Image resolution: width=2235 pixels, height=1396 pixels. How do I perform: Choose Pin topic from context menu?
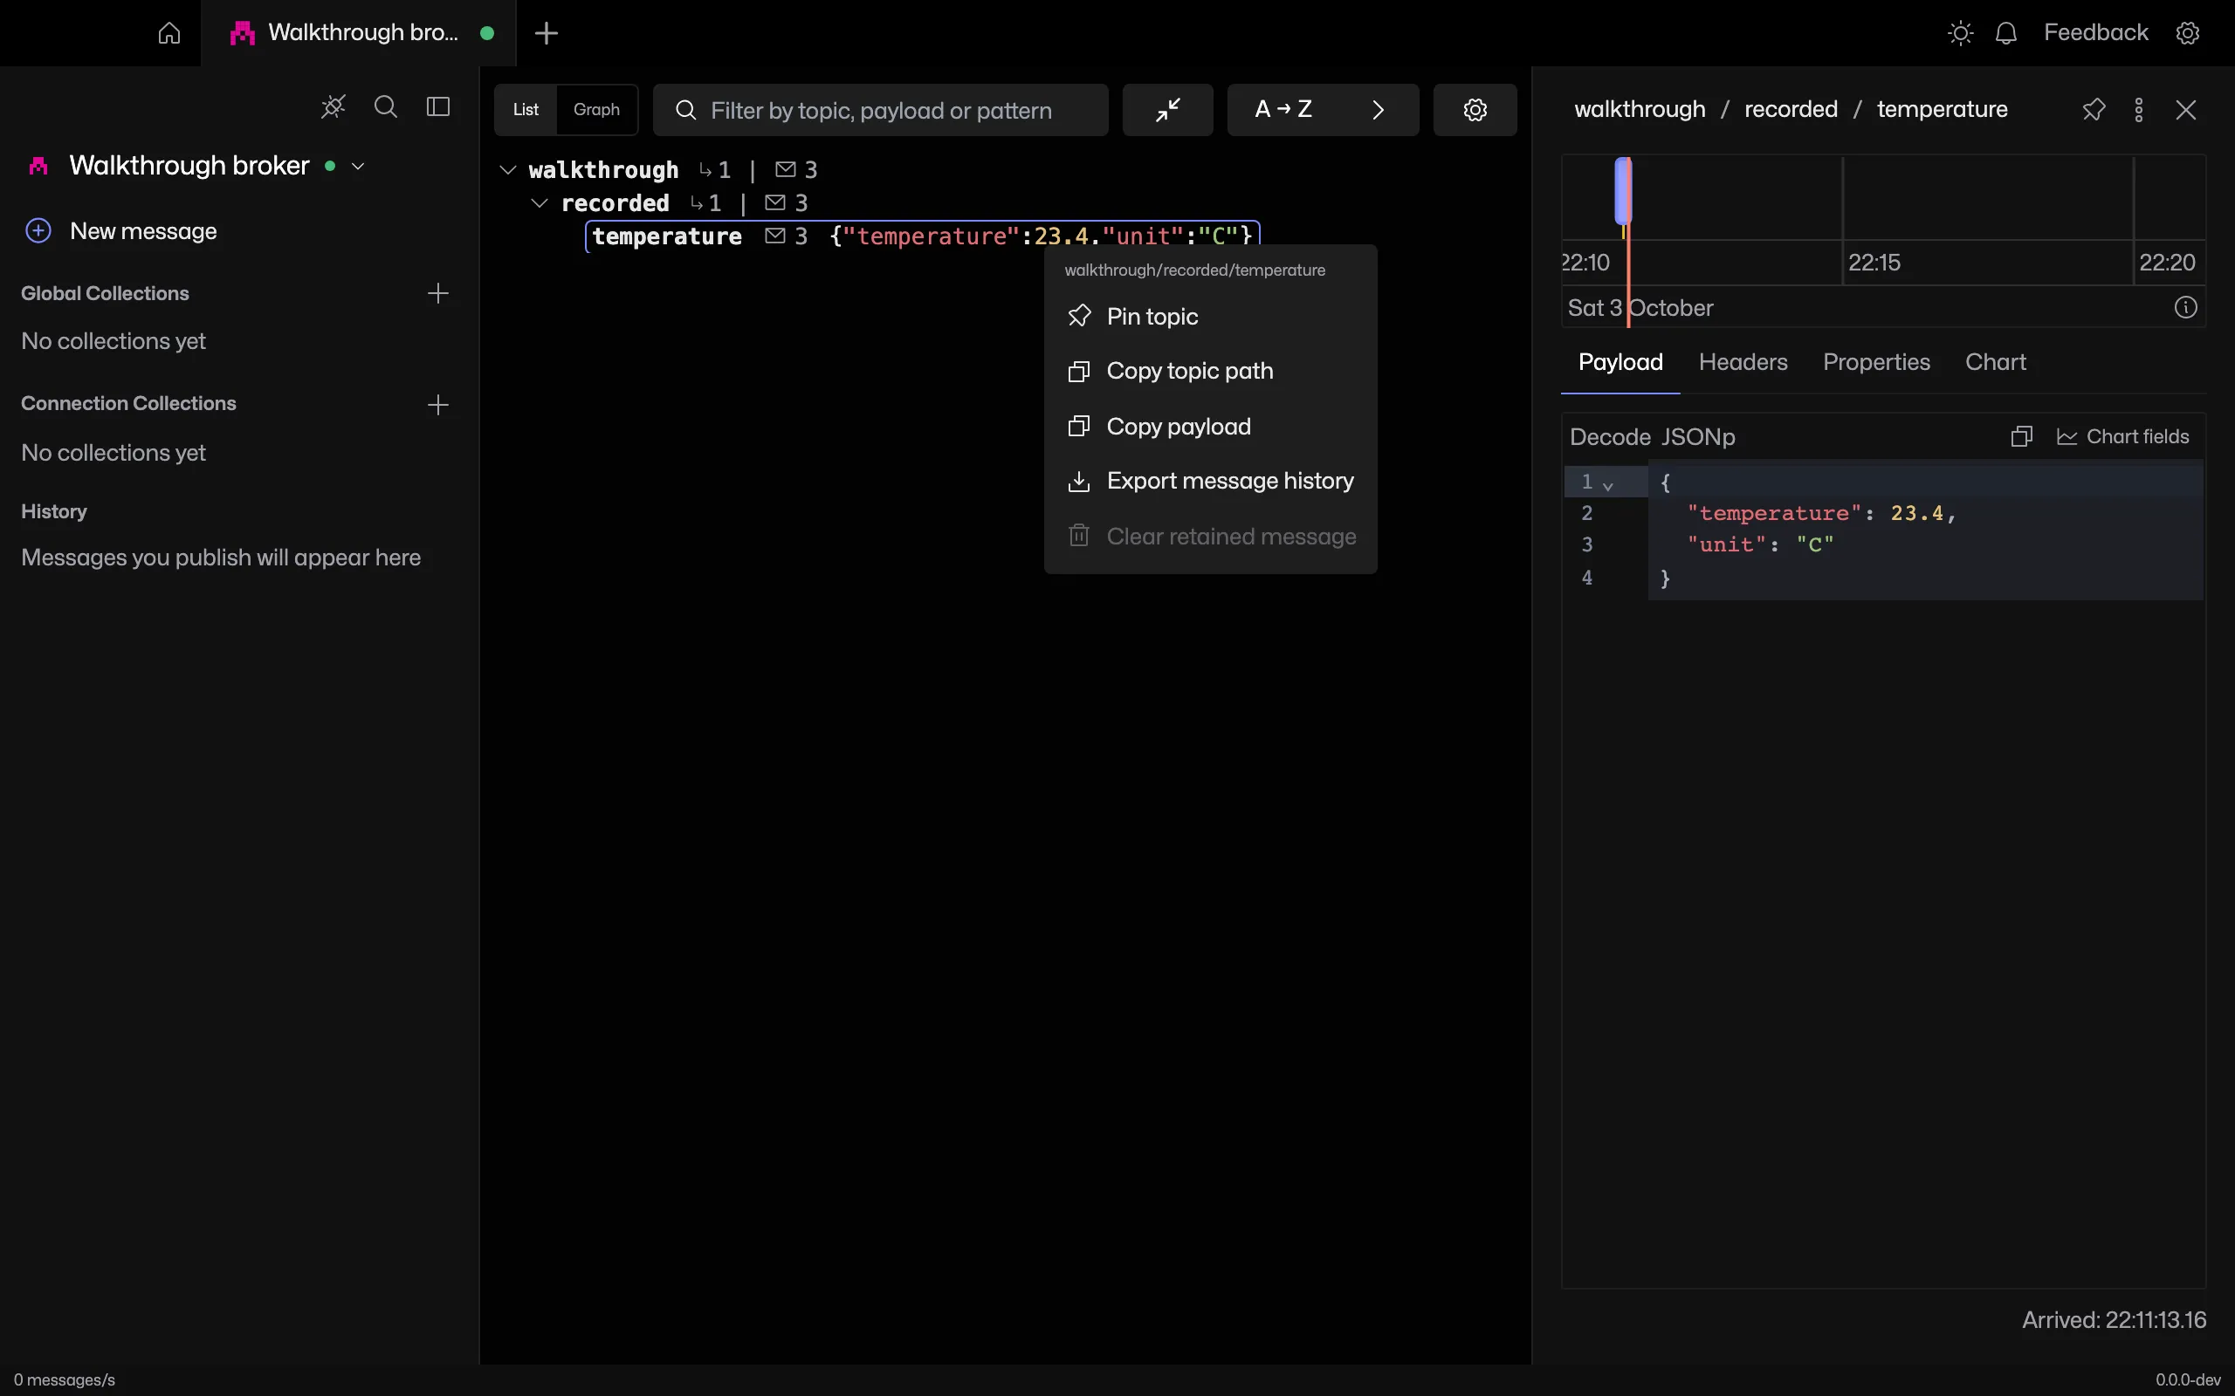[1210, 316]
